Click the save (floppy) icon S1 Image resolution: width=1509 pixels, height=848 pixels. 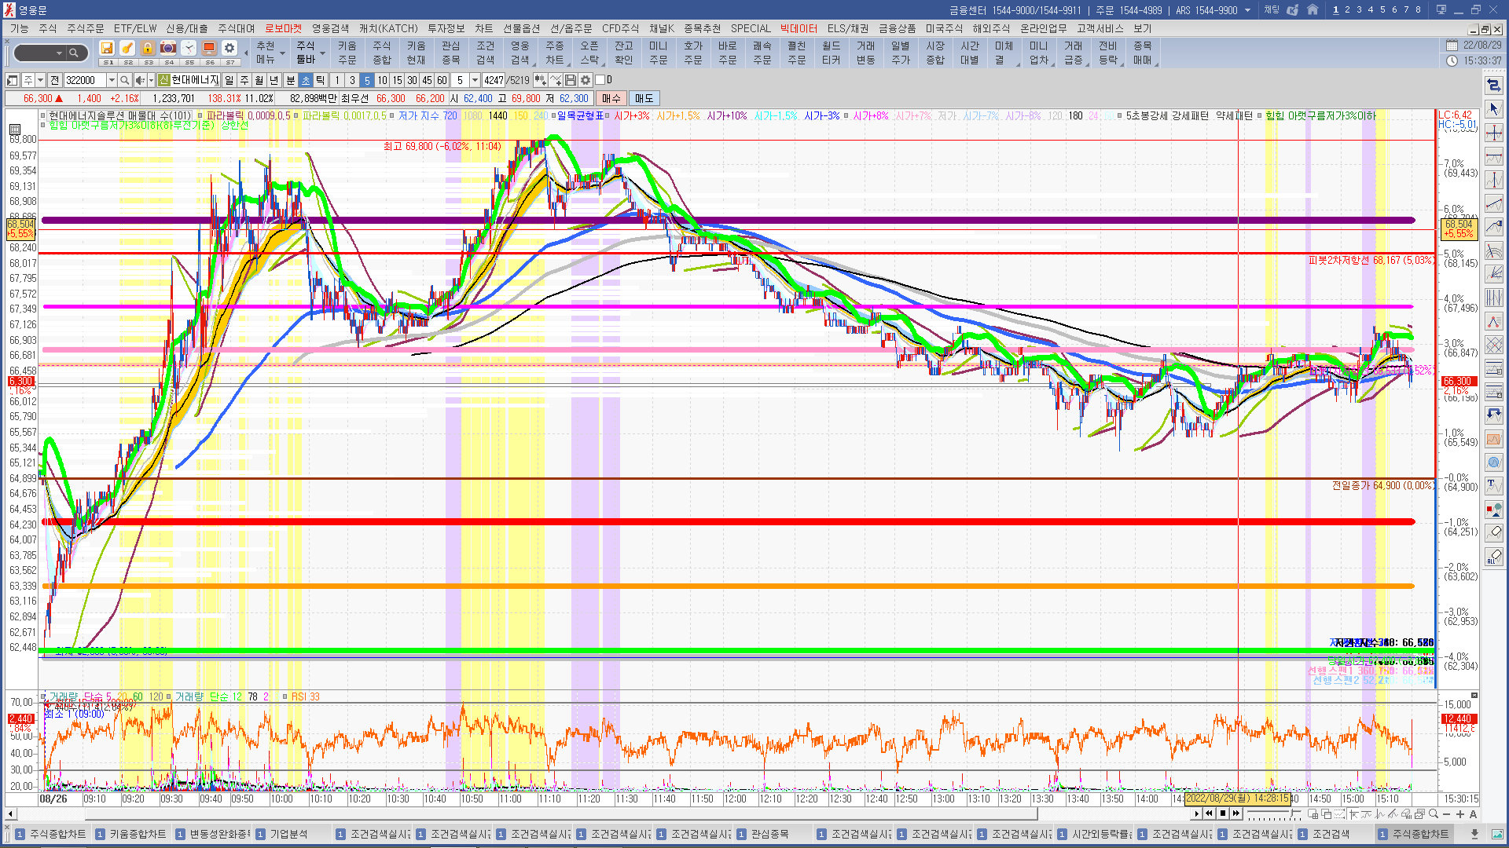(108, 49)
